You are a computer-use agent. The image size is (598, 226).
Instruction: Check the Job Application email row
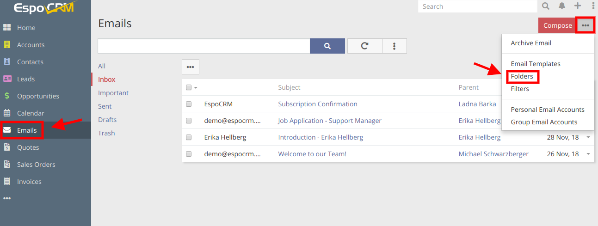(x=189, y=121)
